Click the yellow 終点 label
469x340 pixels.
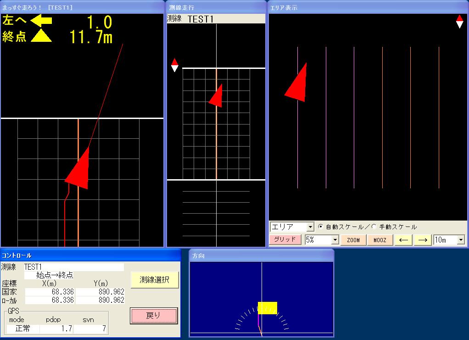(x=14, y=37)
